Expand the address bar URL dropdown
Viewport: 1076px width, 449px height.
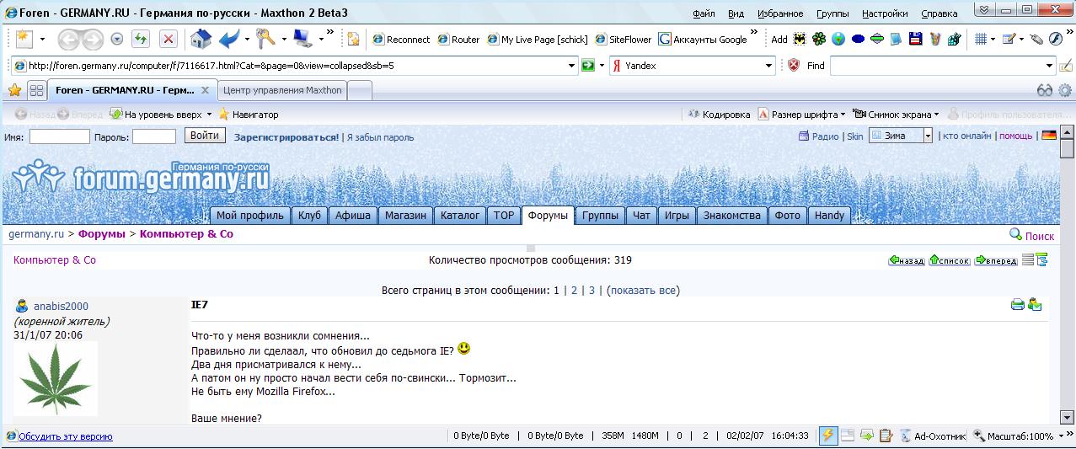pyautogui.click(x=573, y=65)
